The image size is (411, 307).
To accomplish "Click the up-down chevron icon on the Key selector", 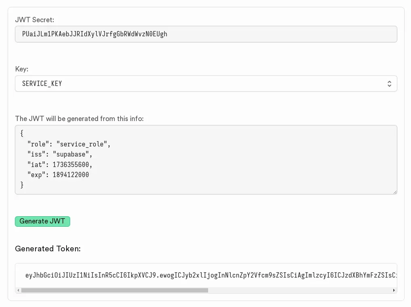I will pos(389,84).
